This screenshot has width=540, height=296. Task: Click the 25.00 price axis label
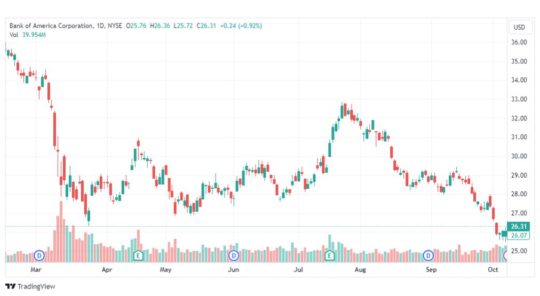coord(519,251)
